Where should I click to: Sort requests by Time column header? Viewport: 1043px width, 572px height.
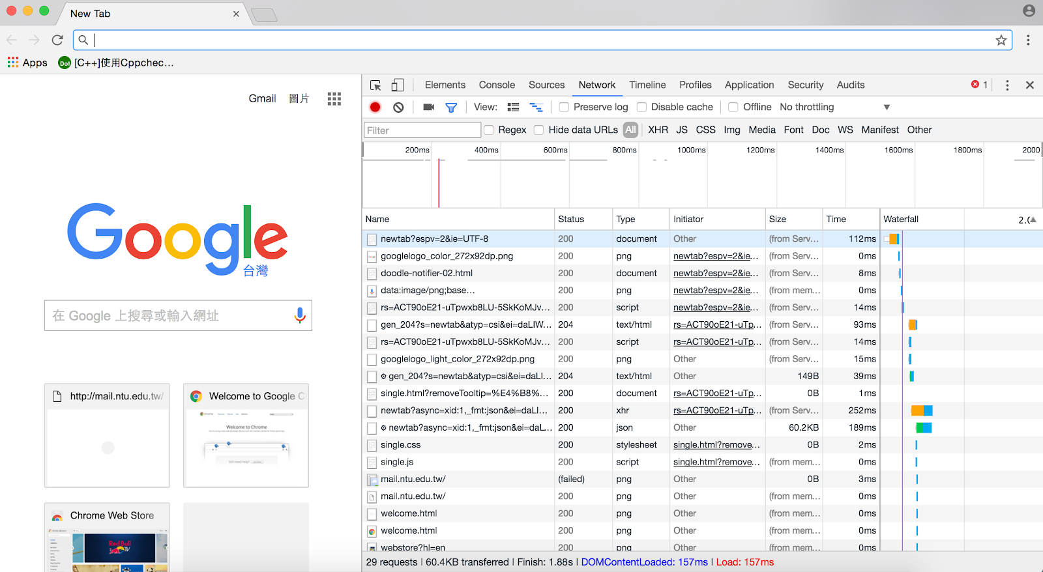point(851,220)
